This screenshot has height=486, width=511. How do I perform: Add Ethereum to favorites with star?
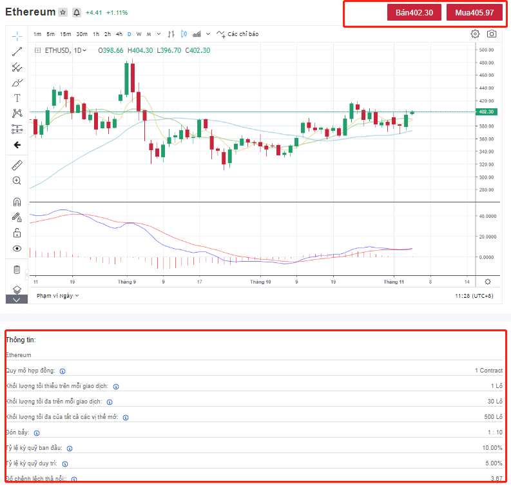coord(63,12)
